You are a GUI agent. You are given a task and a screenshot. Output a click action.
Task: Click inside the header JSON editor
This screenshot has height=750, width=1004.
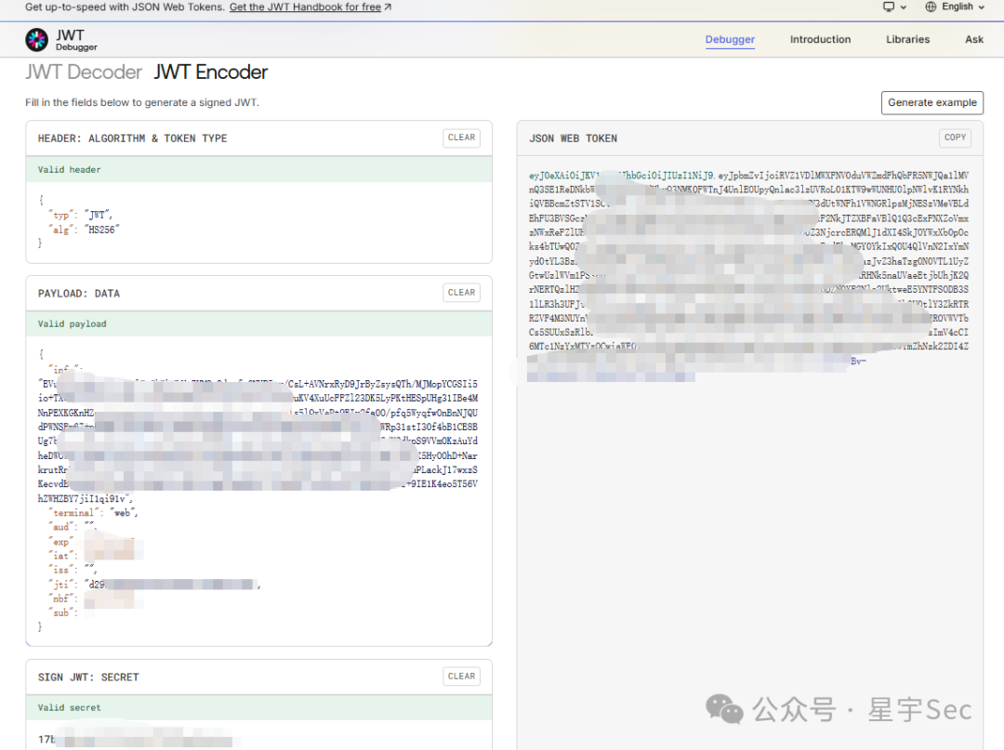258,222
